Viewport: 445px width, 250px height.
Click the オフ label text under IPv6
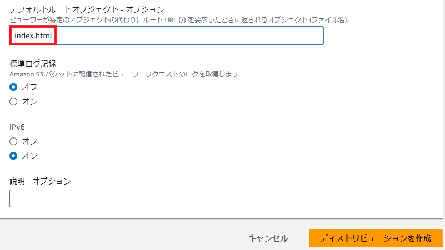(29, 141)
